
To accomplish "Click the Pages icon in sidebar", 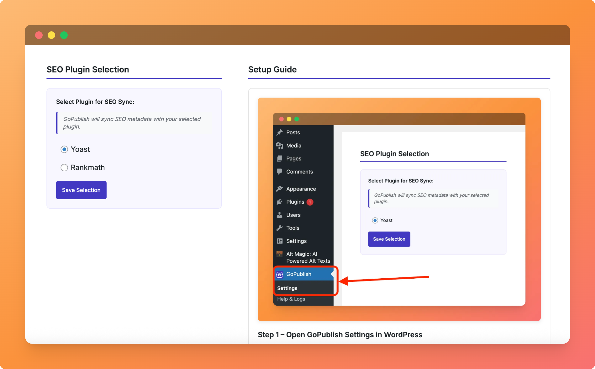I will pyautogui.click(x=279, y=159).
